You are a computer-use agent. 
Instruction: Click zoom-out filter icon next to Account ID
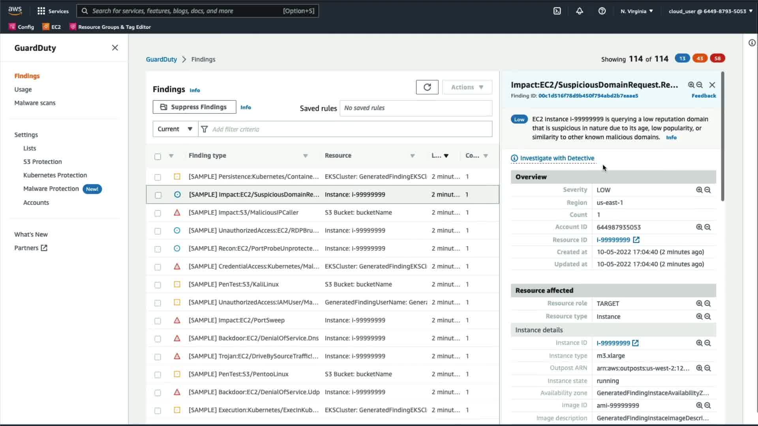coord(707,227)
